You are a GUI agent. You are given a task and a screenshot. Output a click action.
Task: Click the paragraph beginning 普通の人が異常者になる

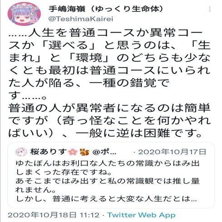109,120
